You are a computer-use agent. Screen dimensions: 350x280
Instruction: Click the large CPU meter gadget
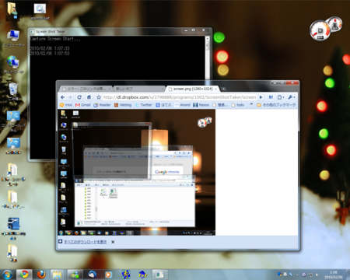click(320, 30)
